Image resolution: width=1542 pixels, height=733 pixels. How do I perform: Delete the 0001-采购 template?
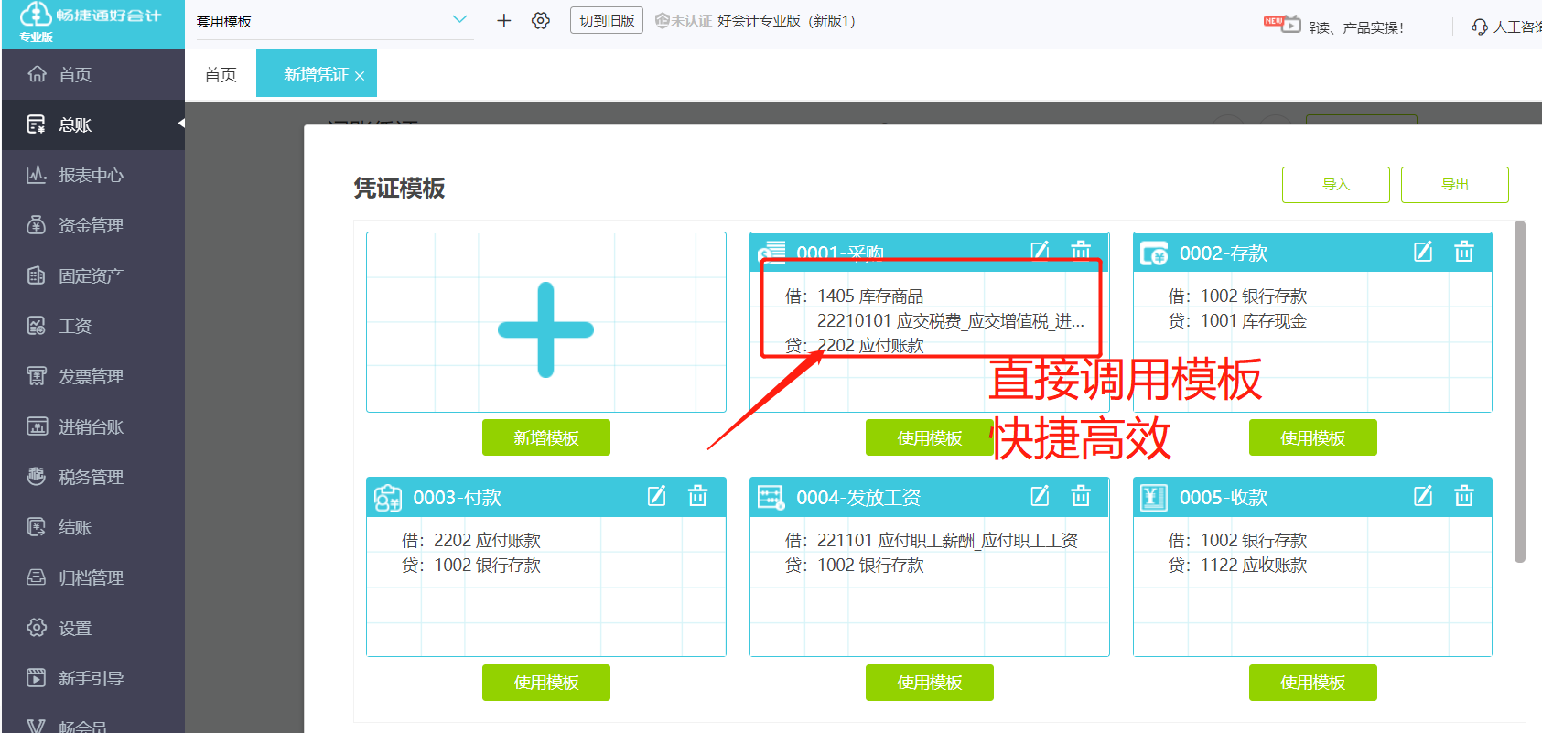(1081, 251)
